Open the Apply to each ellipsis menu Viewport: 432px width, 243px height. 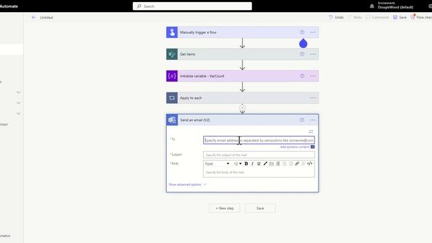(x=313, y=98)
